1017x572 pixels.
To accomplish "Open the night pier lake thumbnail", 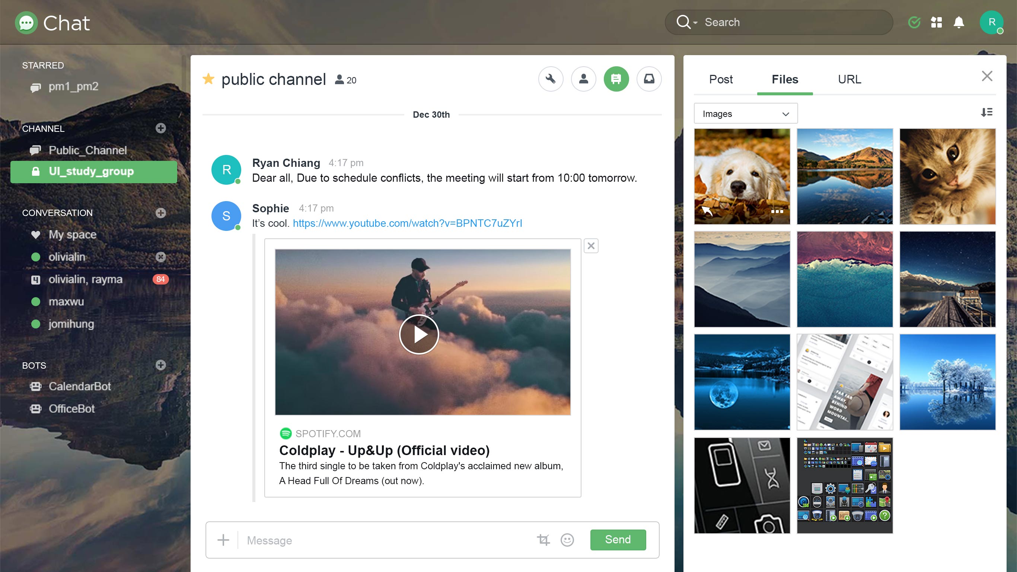I will [947, 279].
